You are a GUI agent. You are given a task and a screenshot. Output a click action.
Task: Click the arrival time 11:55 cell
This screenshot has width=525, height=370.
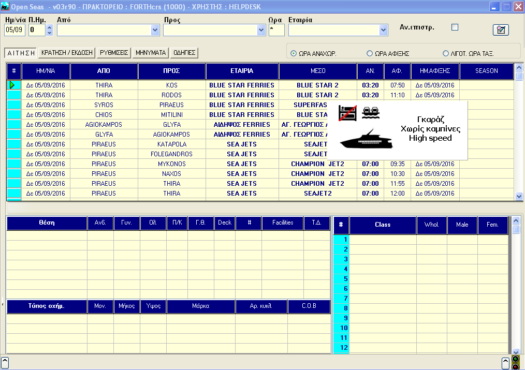point(398,184)
